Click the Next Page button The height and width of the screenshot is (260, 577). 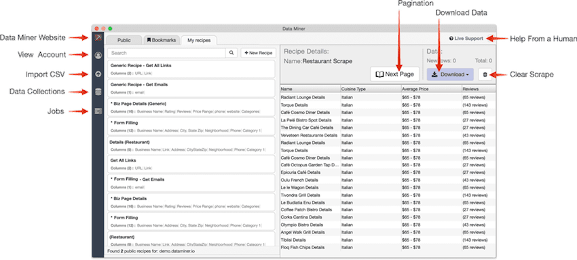coord(394,74)
